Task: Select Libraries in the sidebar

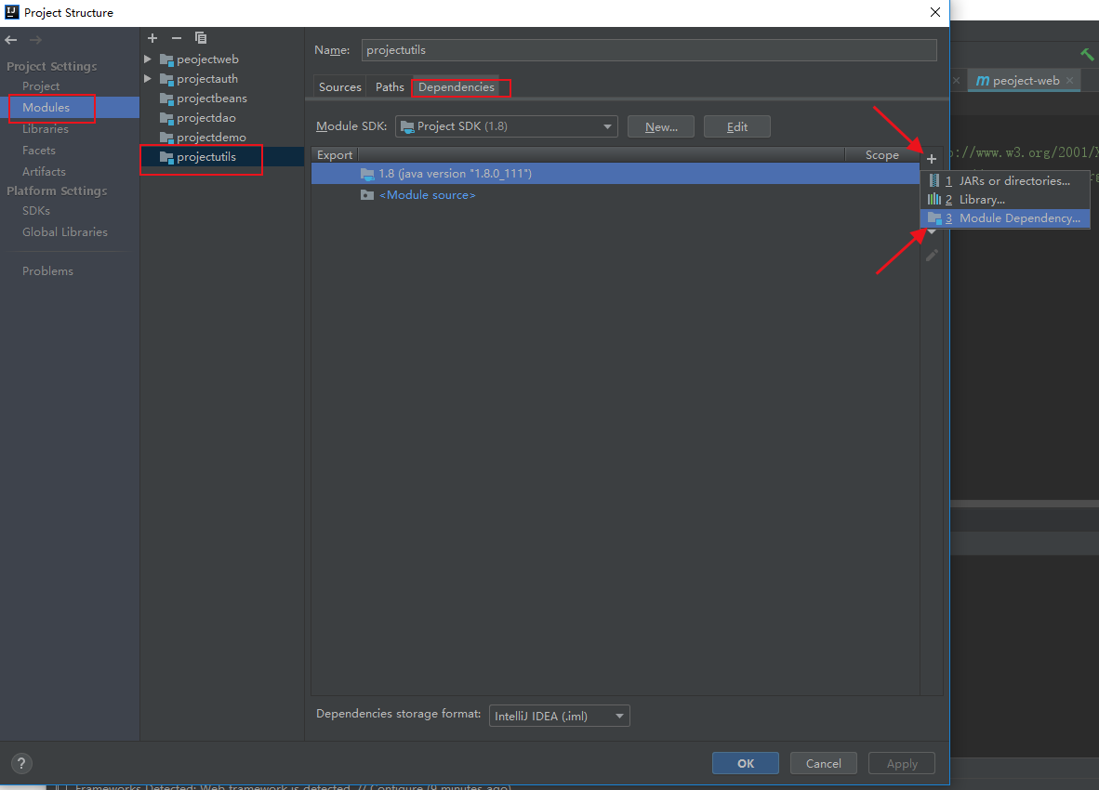Action: [x=46, y=129]
